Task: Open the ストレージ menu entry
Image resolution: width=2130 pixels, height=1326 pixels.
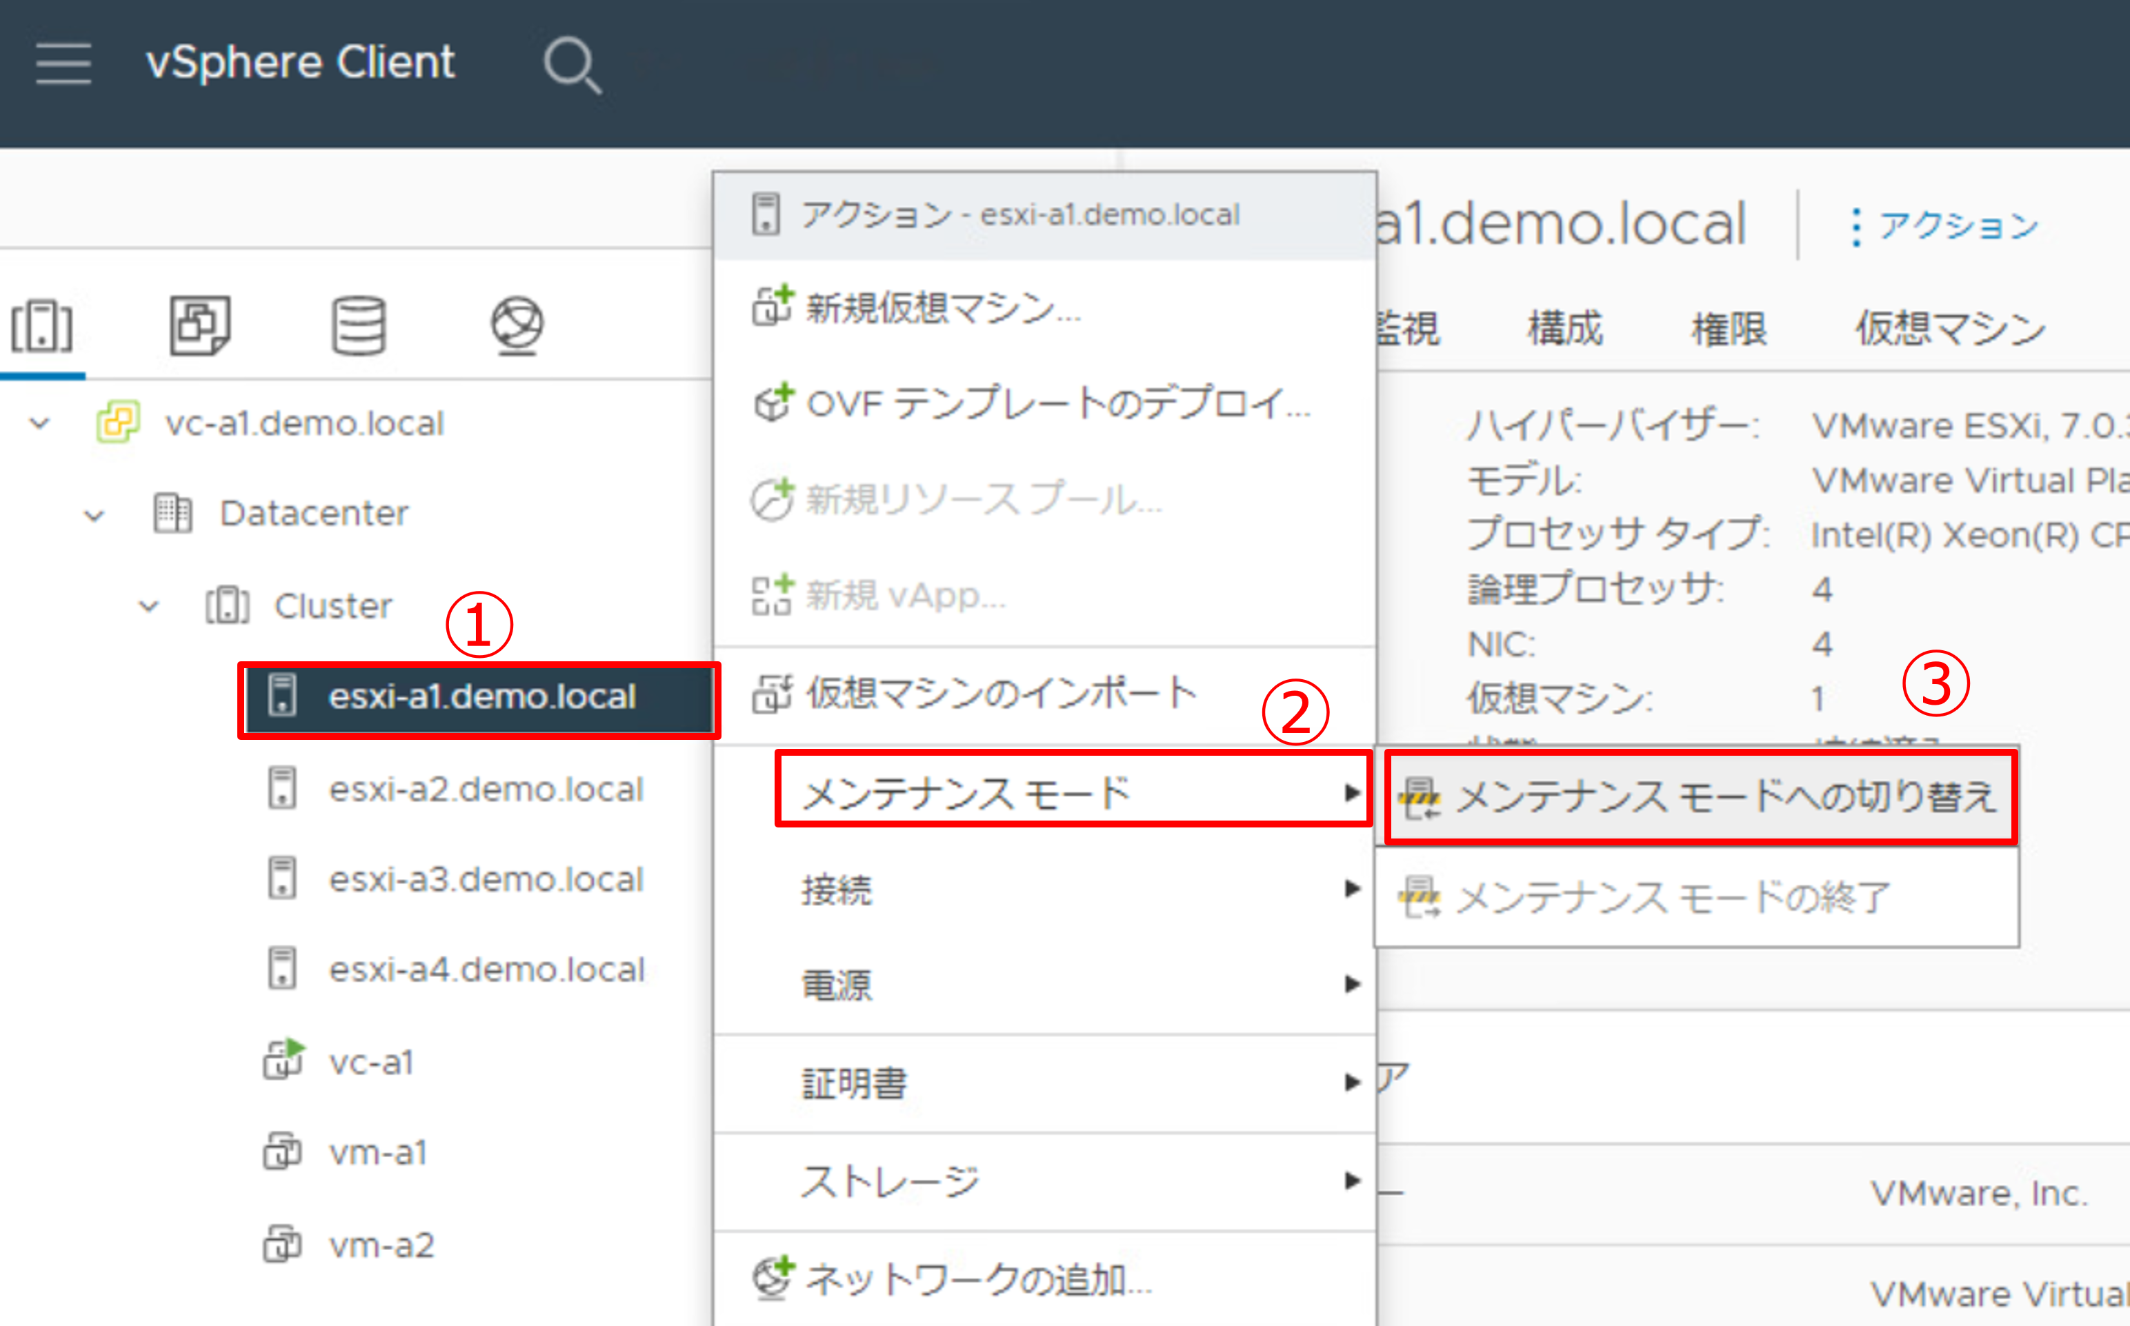Action: tap(1045, 1181)
